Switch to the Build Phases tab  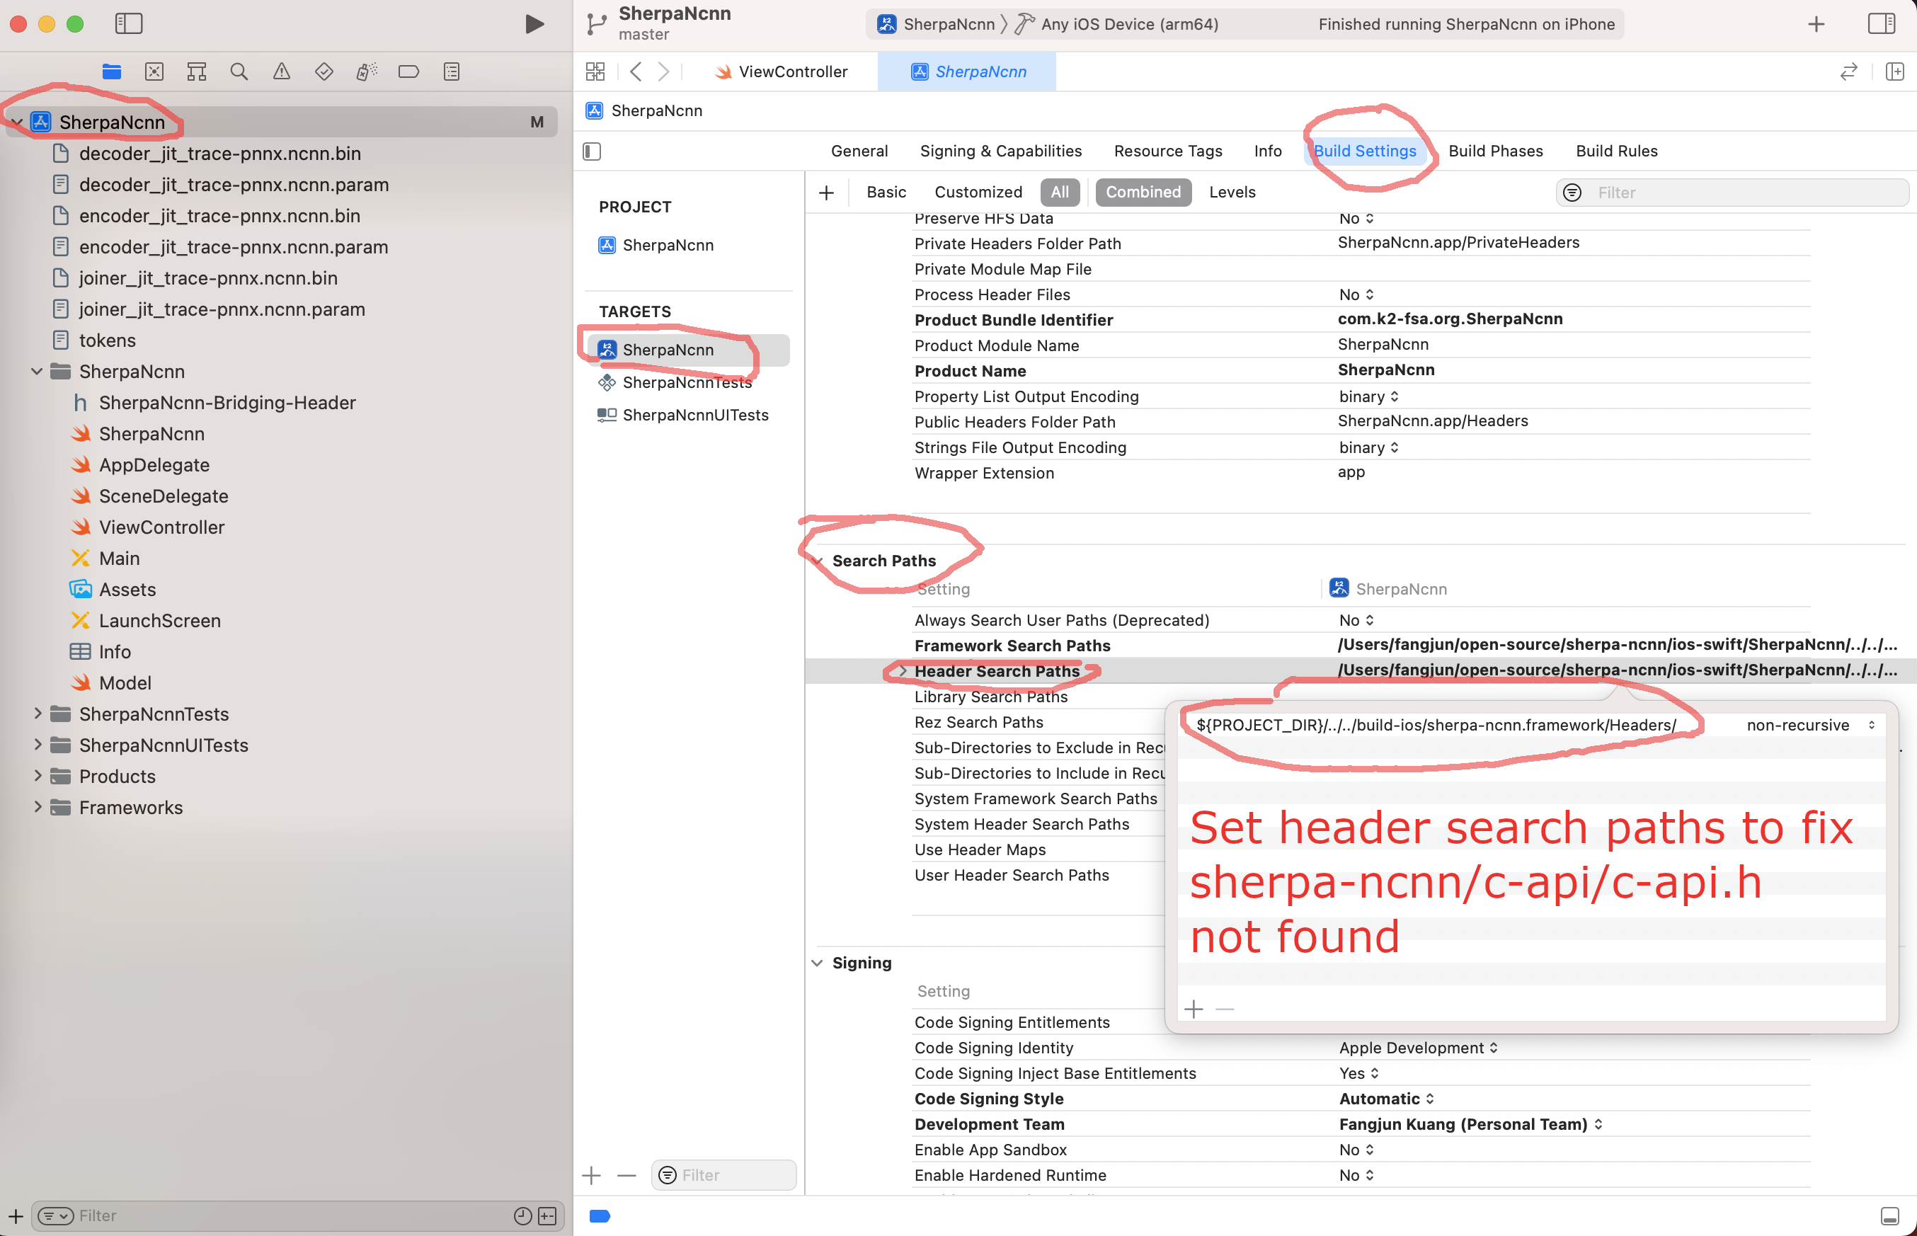click(x=1496, y=151)
